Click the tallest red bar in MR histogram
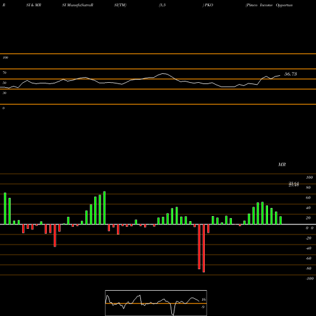The height and width of the screenshot is (316, 316). (204, 248)
